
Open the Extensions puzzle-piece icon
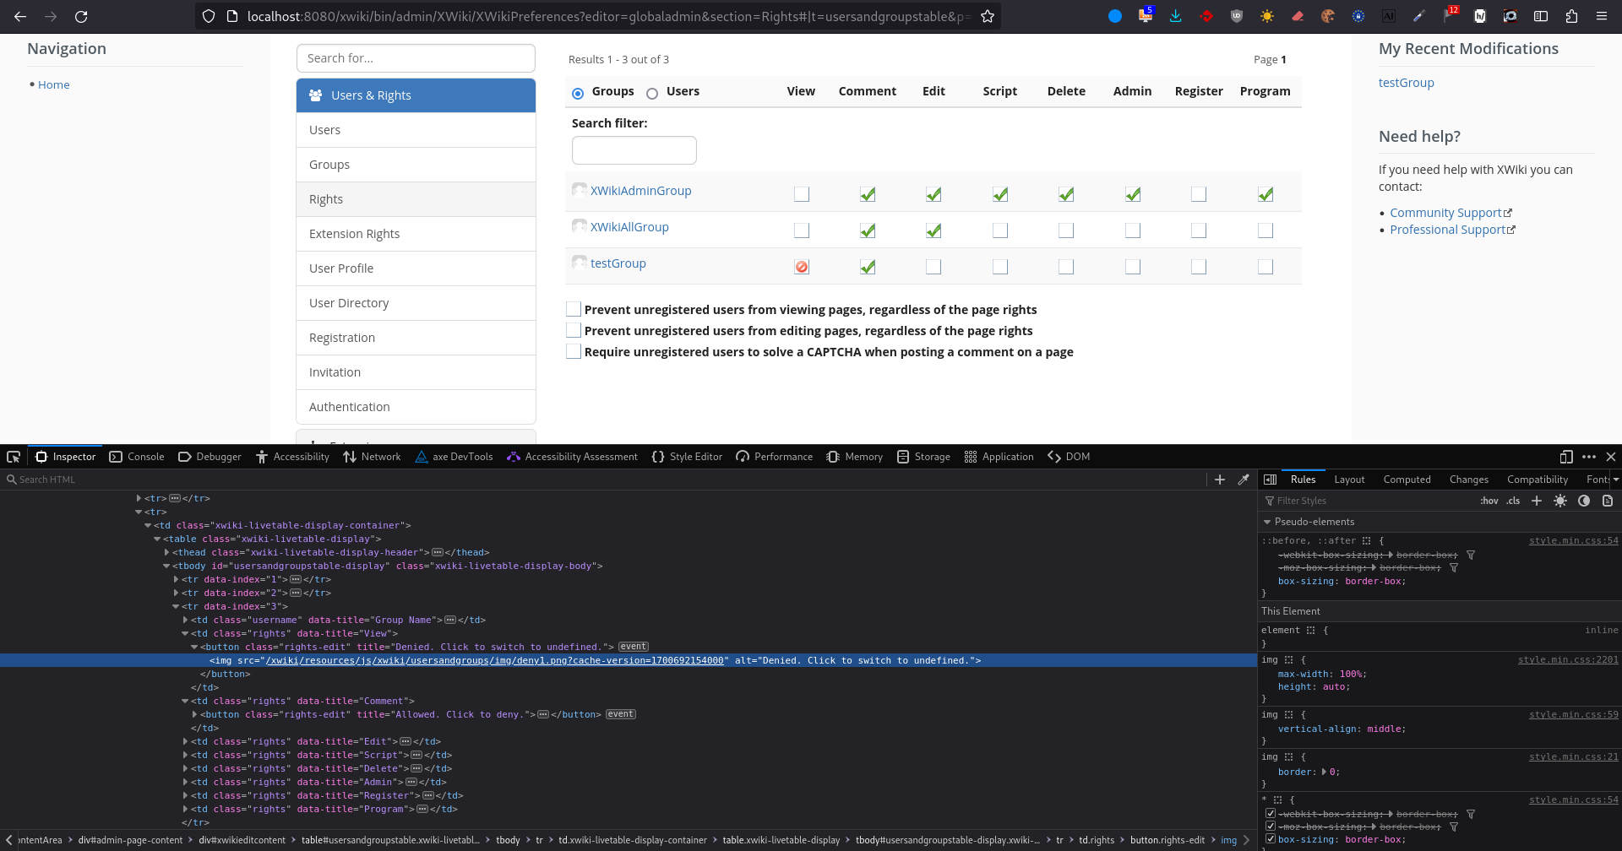pyautogui.click(x=1571, y=16)
